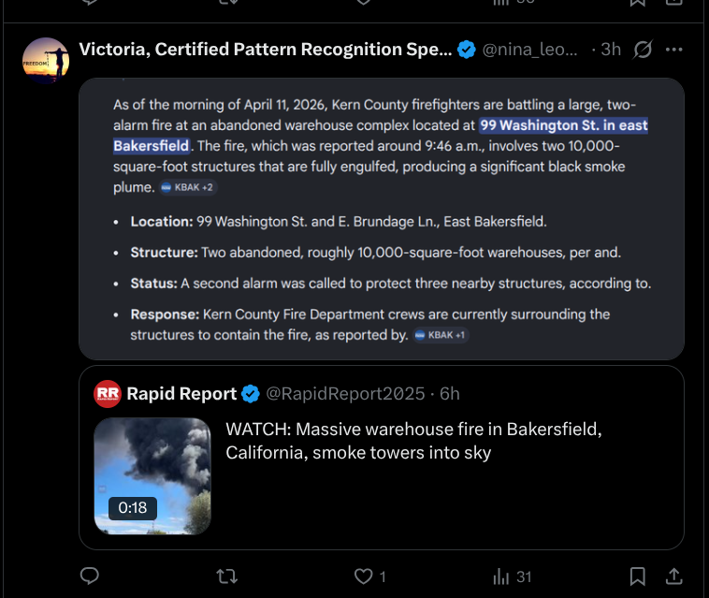Click Rapid Report's verified checkmark badge

(x=251, y=394)
